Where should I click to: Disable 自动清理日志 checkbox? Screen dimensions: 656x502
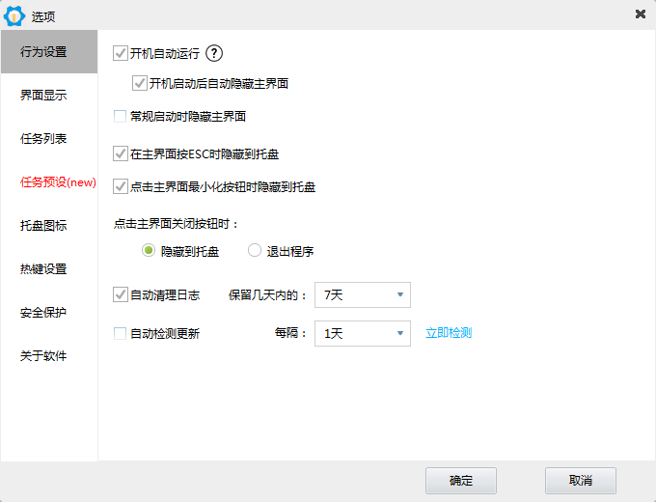coord(121,294)
